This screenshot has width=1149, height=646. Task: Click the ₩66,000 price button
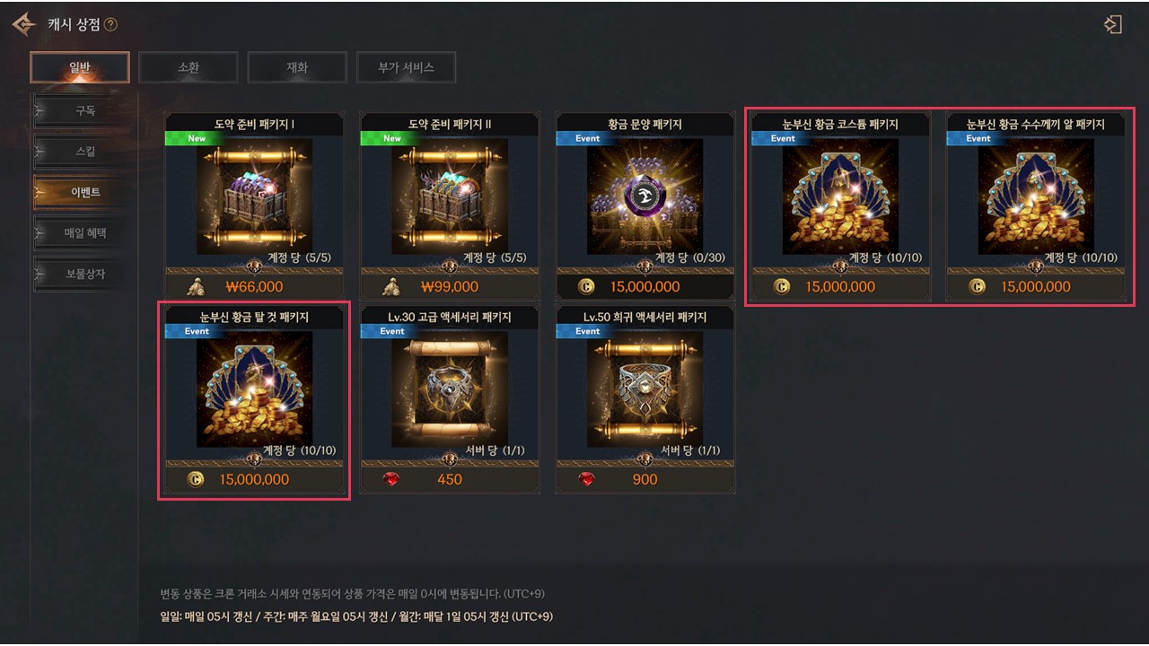[254, 287]
